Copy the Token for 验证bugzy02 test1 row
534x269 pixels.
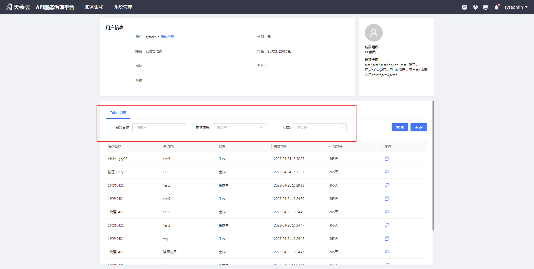pyautogui.click(x=387, y=159)
